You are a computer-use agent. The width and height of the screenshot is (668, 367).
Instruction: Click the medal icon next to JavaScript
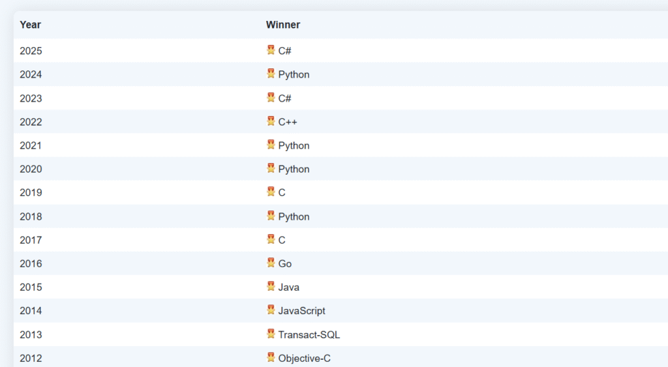tap(271, 310)
